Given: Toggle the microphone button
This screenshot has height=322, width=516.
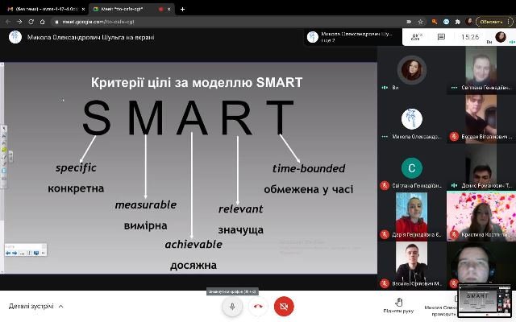Looking at the screenshot, I should coord(232,306).
